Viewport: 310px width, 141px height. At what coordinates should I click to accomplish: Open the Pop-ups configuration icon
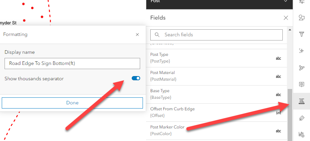click(302, 84)
